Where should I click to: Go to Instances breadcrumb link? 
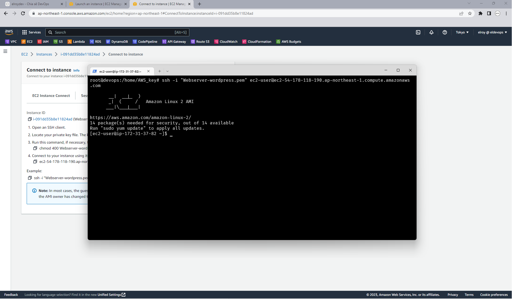tap(44, 54)
